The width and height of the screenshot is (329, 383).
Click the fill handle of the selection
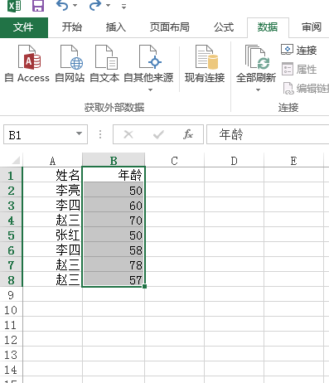coord(144,287)
